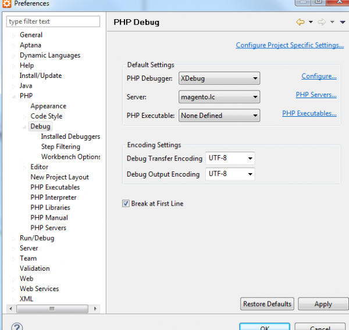Select PHP Executables in the tree

pos(55,187)
